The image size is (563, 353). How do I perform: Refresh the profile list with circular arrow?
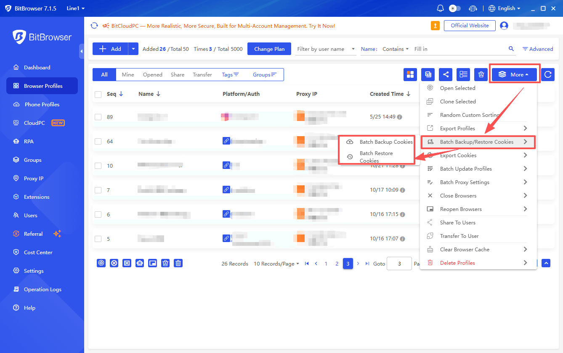coord(548,74)
